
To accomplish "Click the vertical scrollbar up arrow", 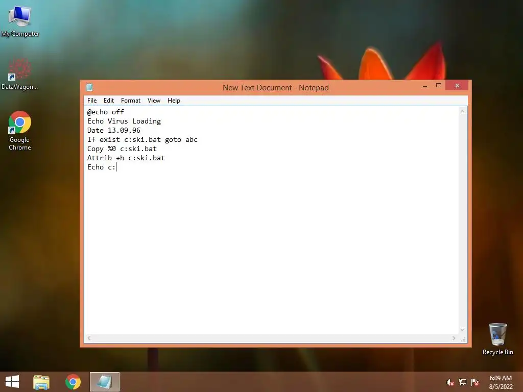I will pyautogui.click(x=462, y=112).
